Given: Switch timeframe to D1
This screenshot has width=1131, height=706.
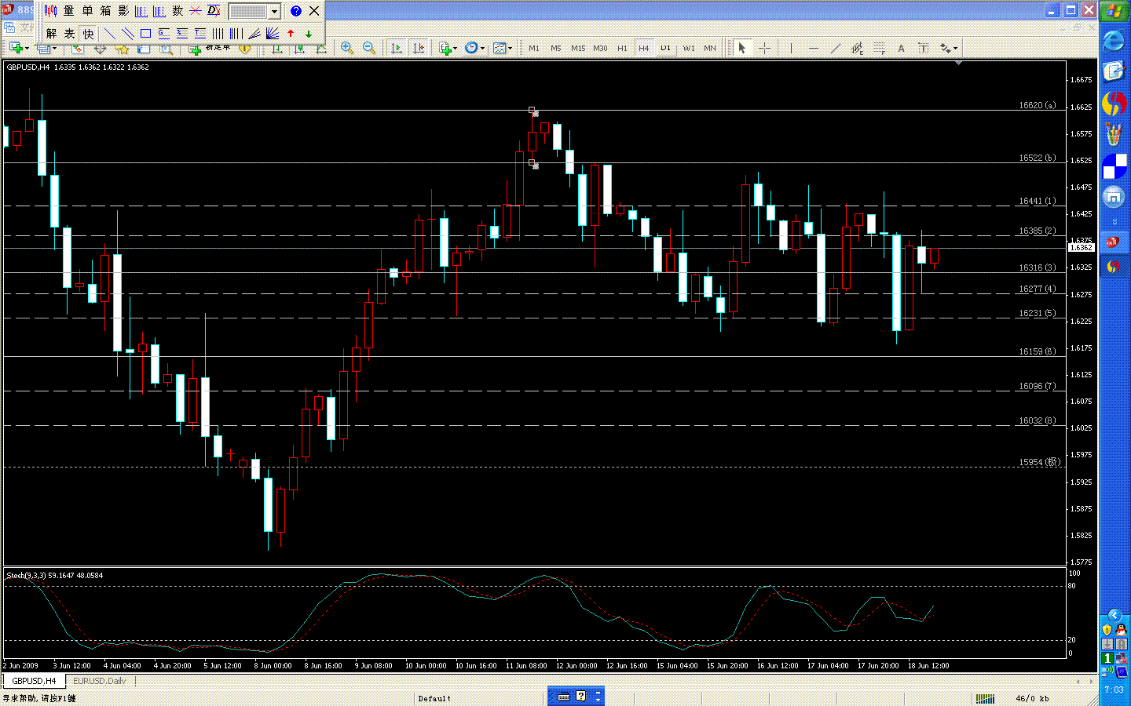Looking at the screenshot, I should coord(666,48).
